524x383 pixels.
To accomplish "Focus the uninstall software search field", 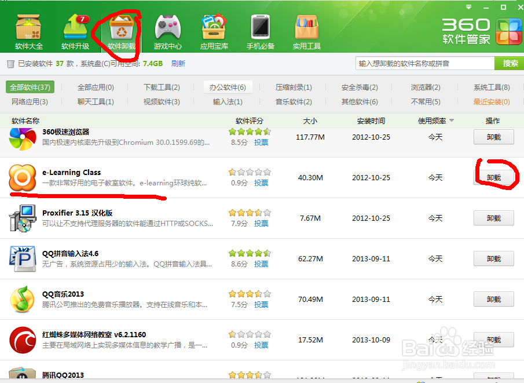I will pos(425,63).
